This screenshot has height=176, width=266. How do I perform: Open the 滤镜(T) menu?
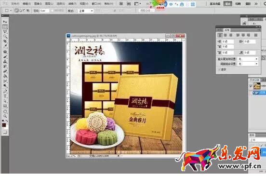[x=72, y=3]
